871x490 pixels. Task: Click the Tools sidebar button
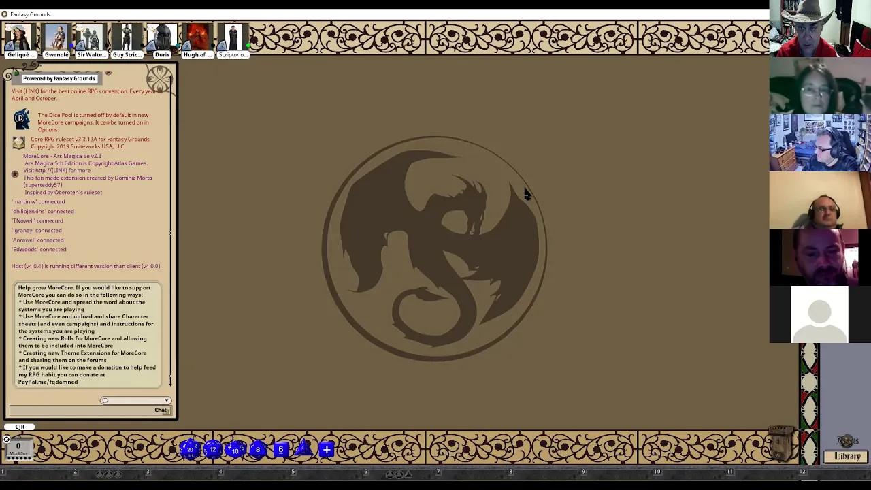tap(848, 441)
